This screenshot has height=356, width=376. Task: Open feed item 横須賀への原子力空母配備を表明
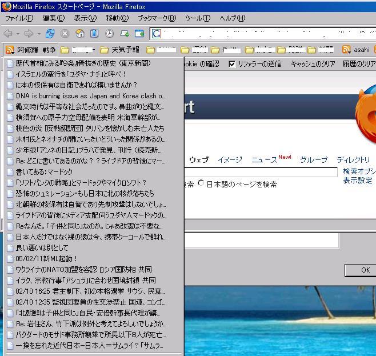pyautogui.click(x=94, y=118)
